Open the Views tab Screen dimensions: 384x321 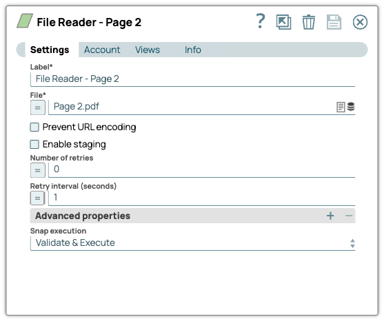148,50
